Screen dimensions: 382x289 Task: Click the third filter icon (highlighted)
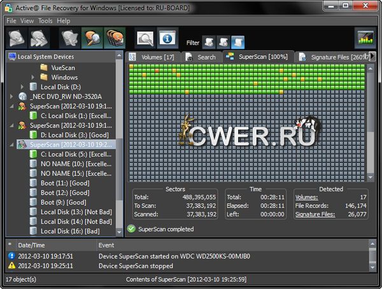[237, 43]
